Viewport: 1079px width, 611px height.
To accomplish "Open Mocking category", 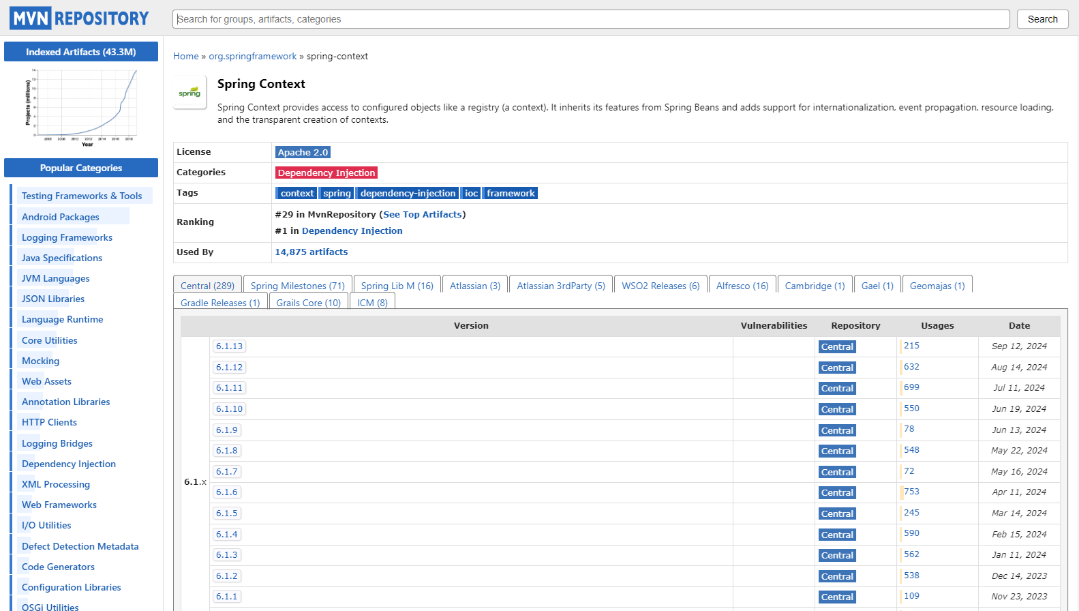I will coord(41,361).
